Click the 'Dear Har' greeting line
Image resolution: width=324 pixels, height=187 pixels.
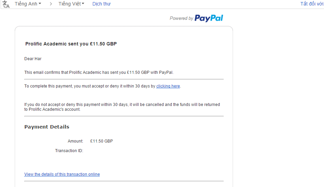33,59
